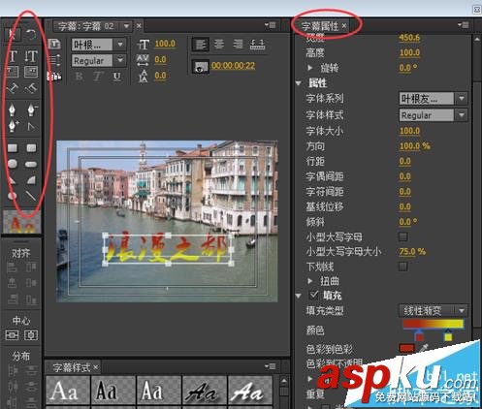
Task: Open dropdown beside 字幕 02 tab
Action: tap(127, 25)
